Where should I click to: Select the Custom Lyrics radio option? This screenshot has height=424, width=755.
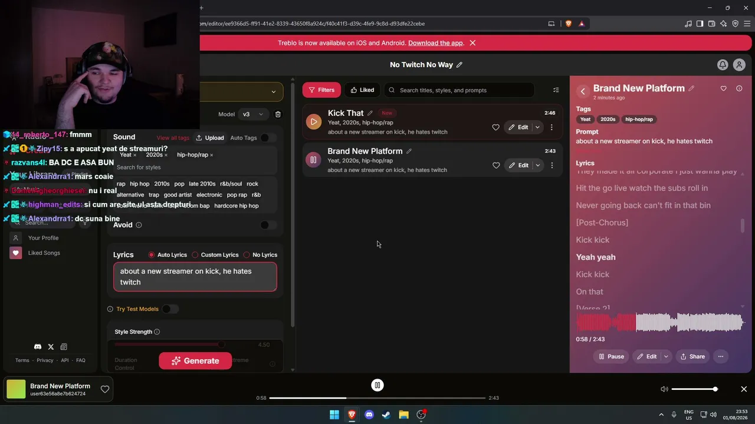click(x=195, y=255)
